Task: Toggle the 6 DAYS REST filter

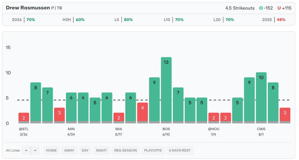Action: pyautogui.click(x=180, y=150)
